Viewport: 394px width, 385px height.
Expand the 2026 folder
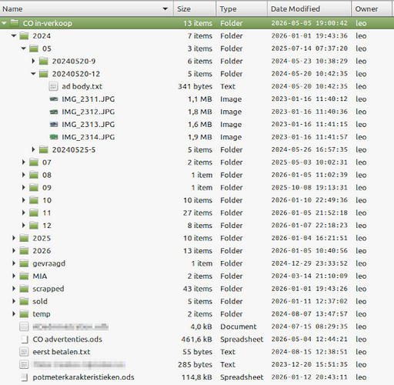coord(14,251)
